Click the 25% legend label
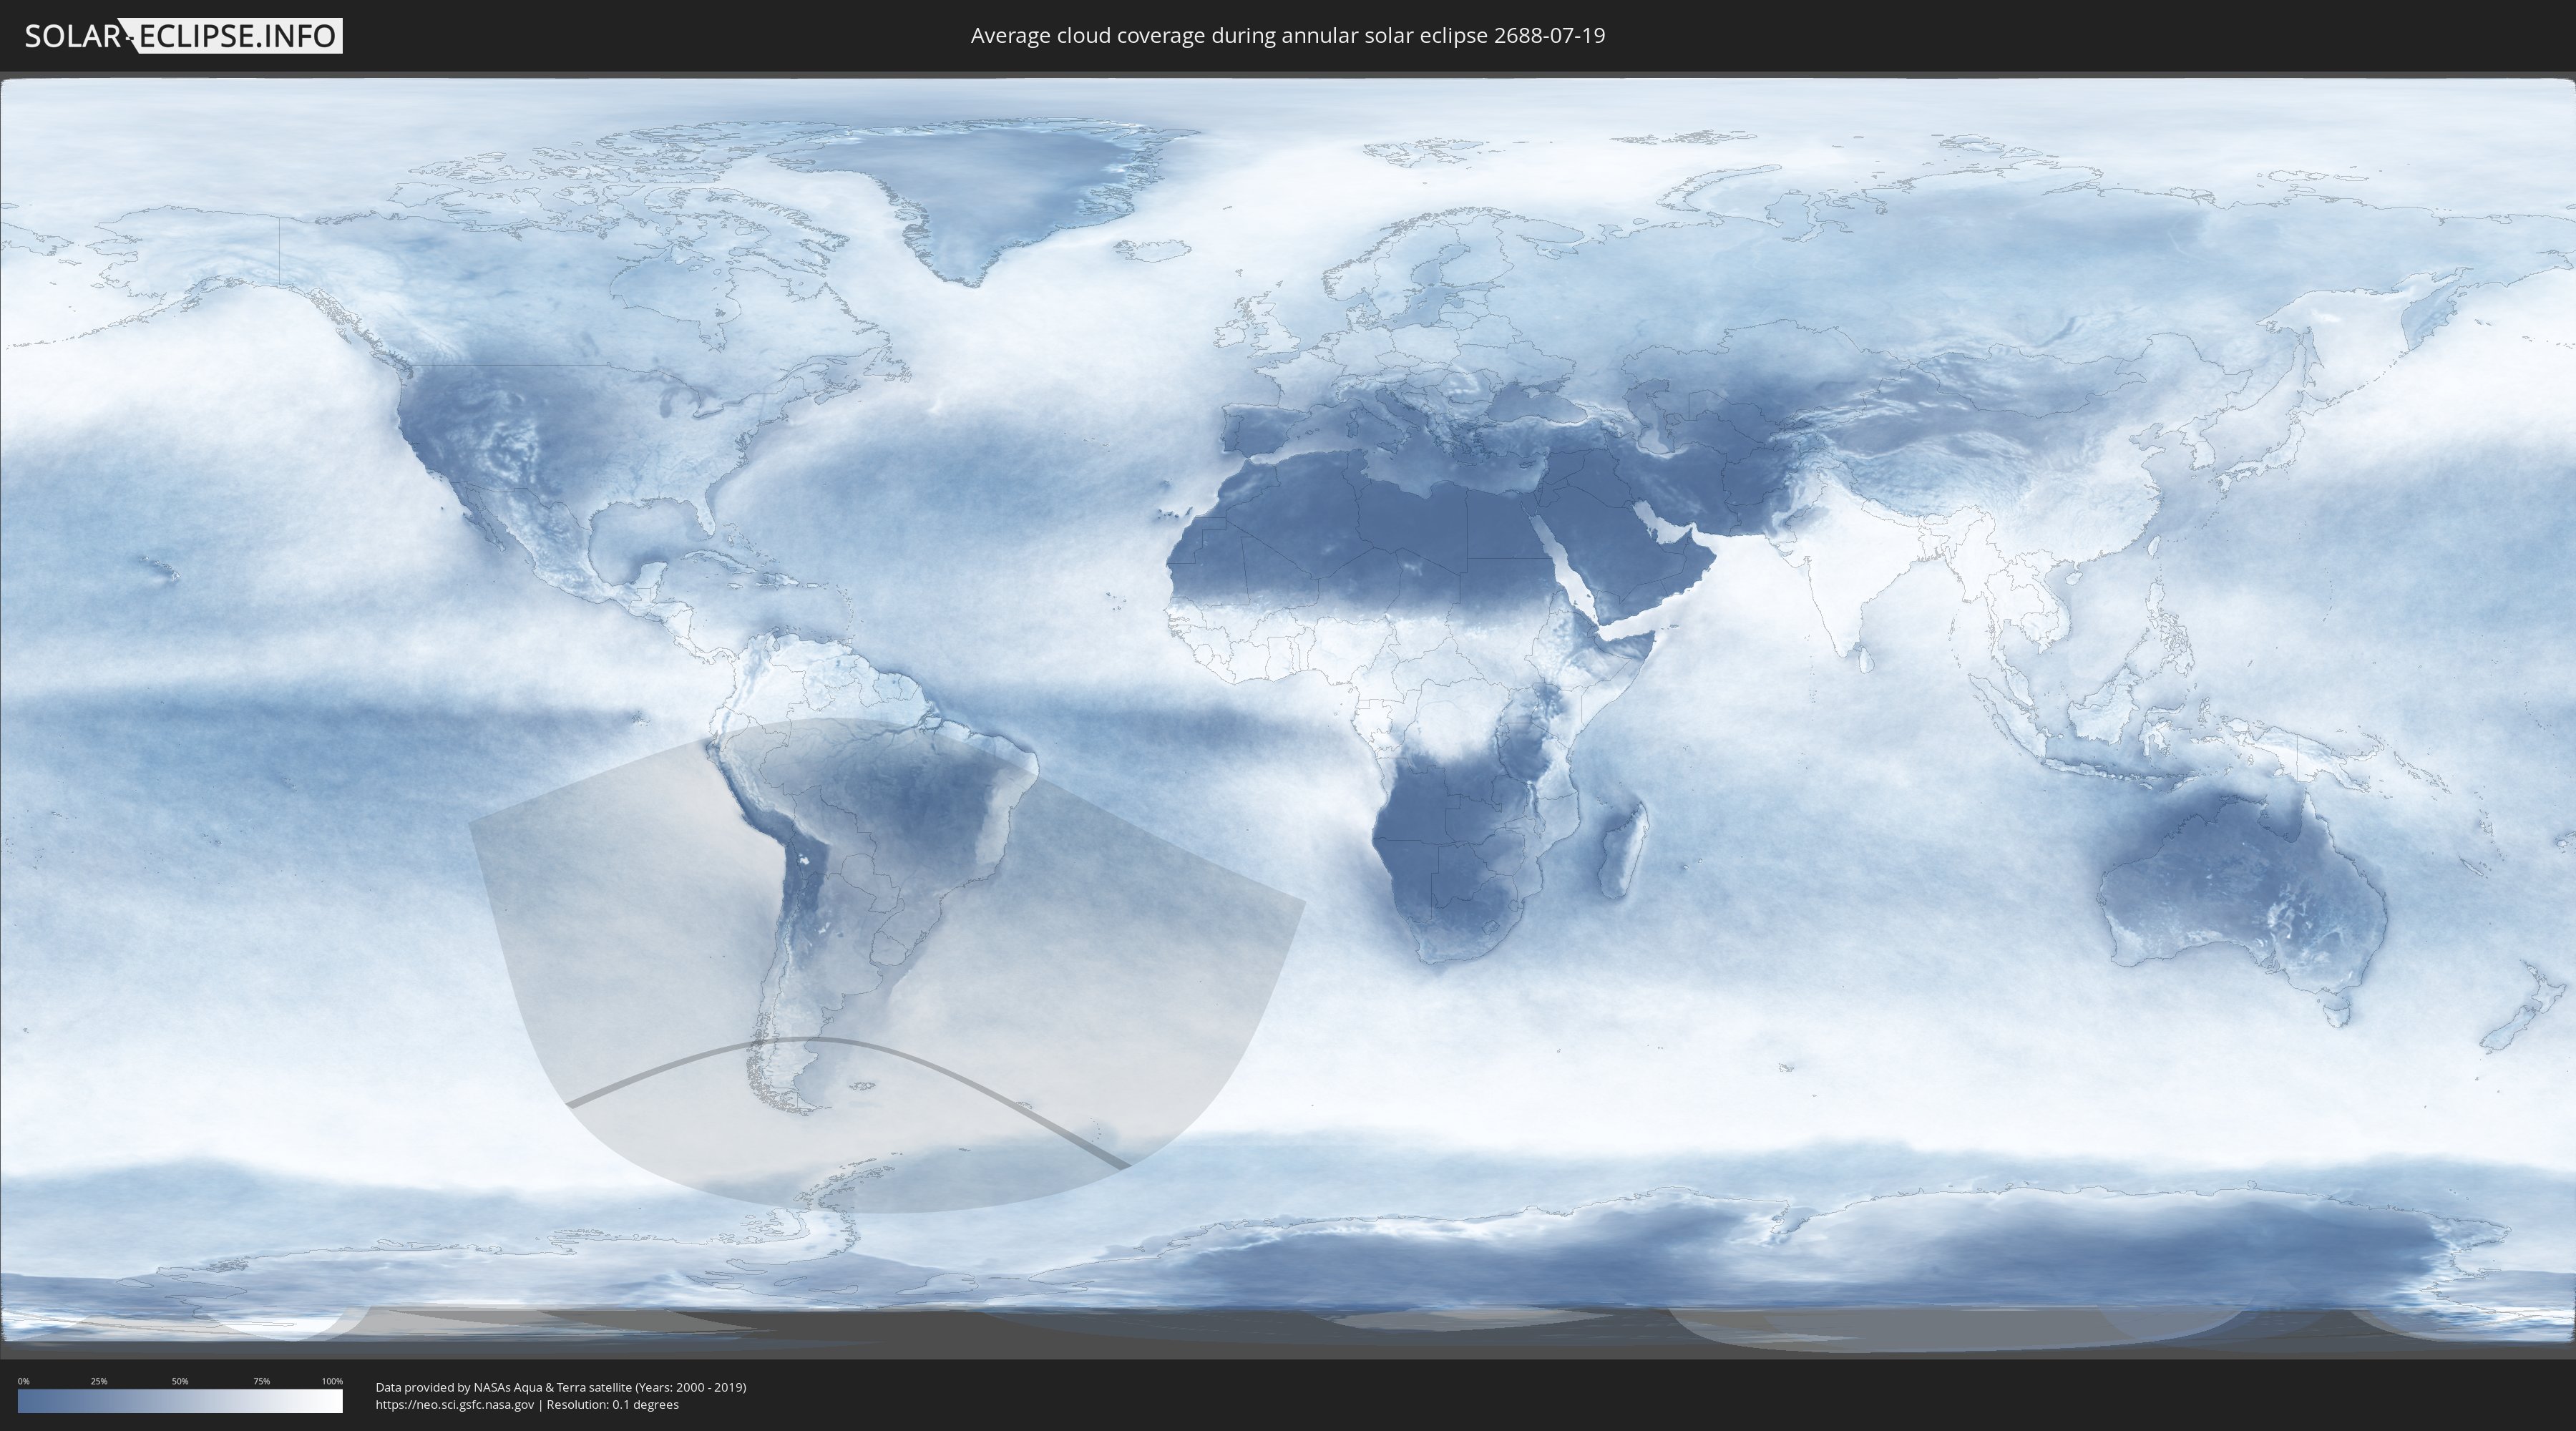Screen dimensions: 2576x1431 pyautogui.click(x=99, y=1381)
